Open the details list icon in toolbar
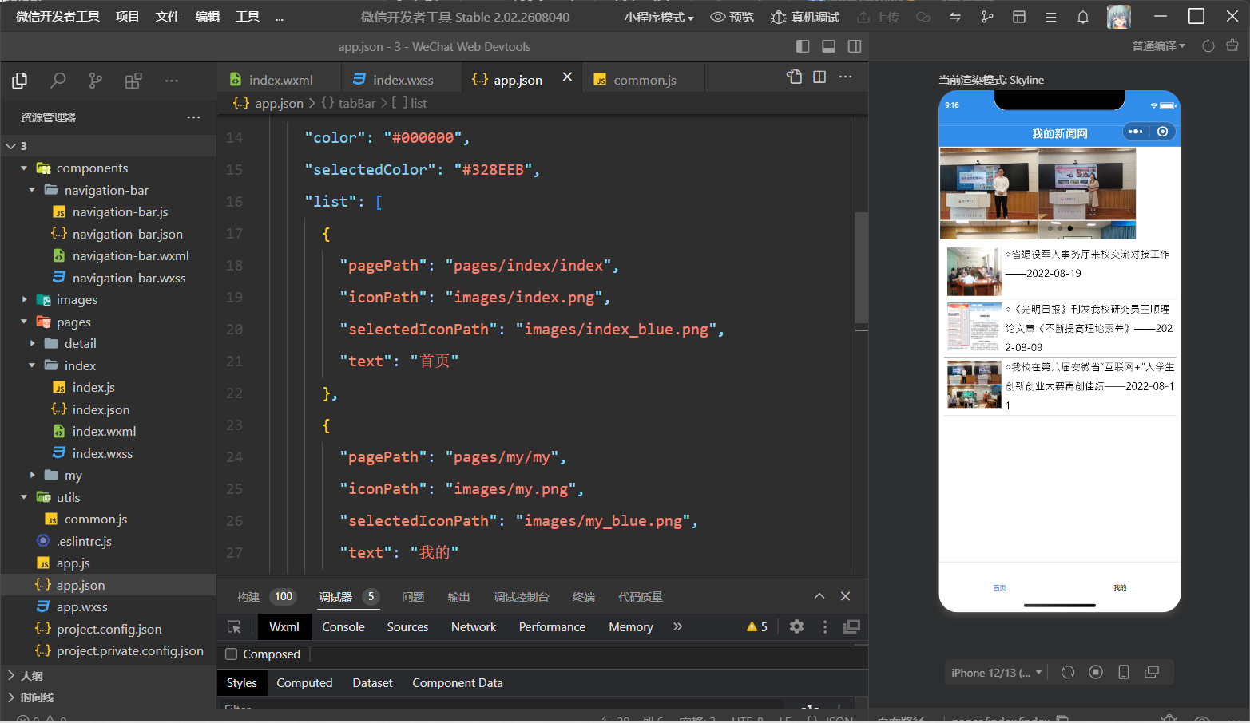 (x=1051, y=17)
